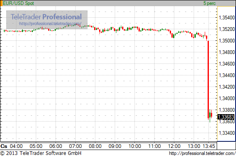
Task: Click the 5 perc interval label
Action: tap(210, 3)
